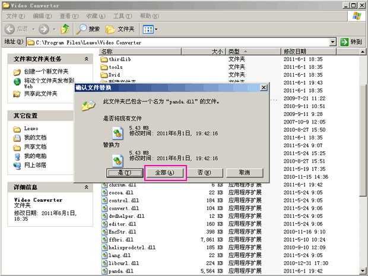Go up one folder level icon
This screenshot has width=368, height=276.
pos(65,29)
